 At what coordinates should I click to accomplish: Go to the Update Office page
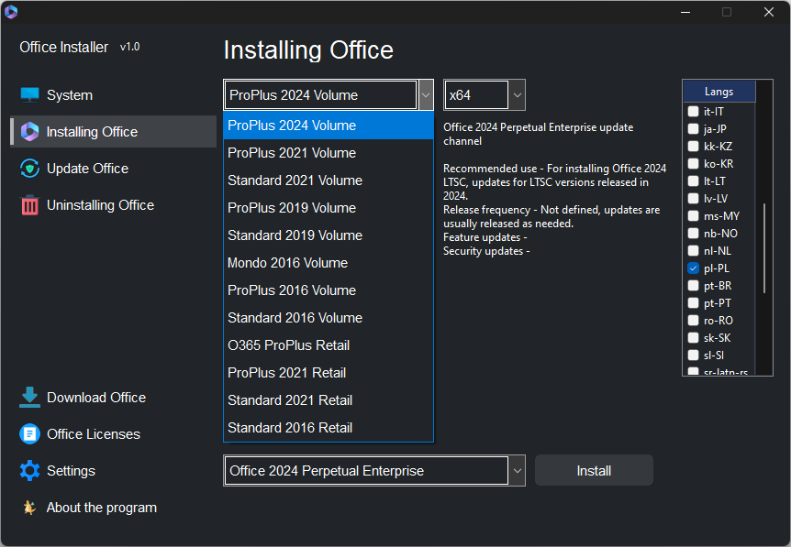tap(114, 169)
